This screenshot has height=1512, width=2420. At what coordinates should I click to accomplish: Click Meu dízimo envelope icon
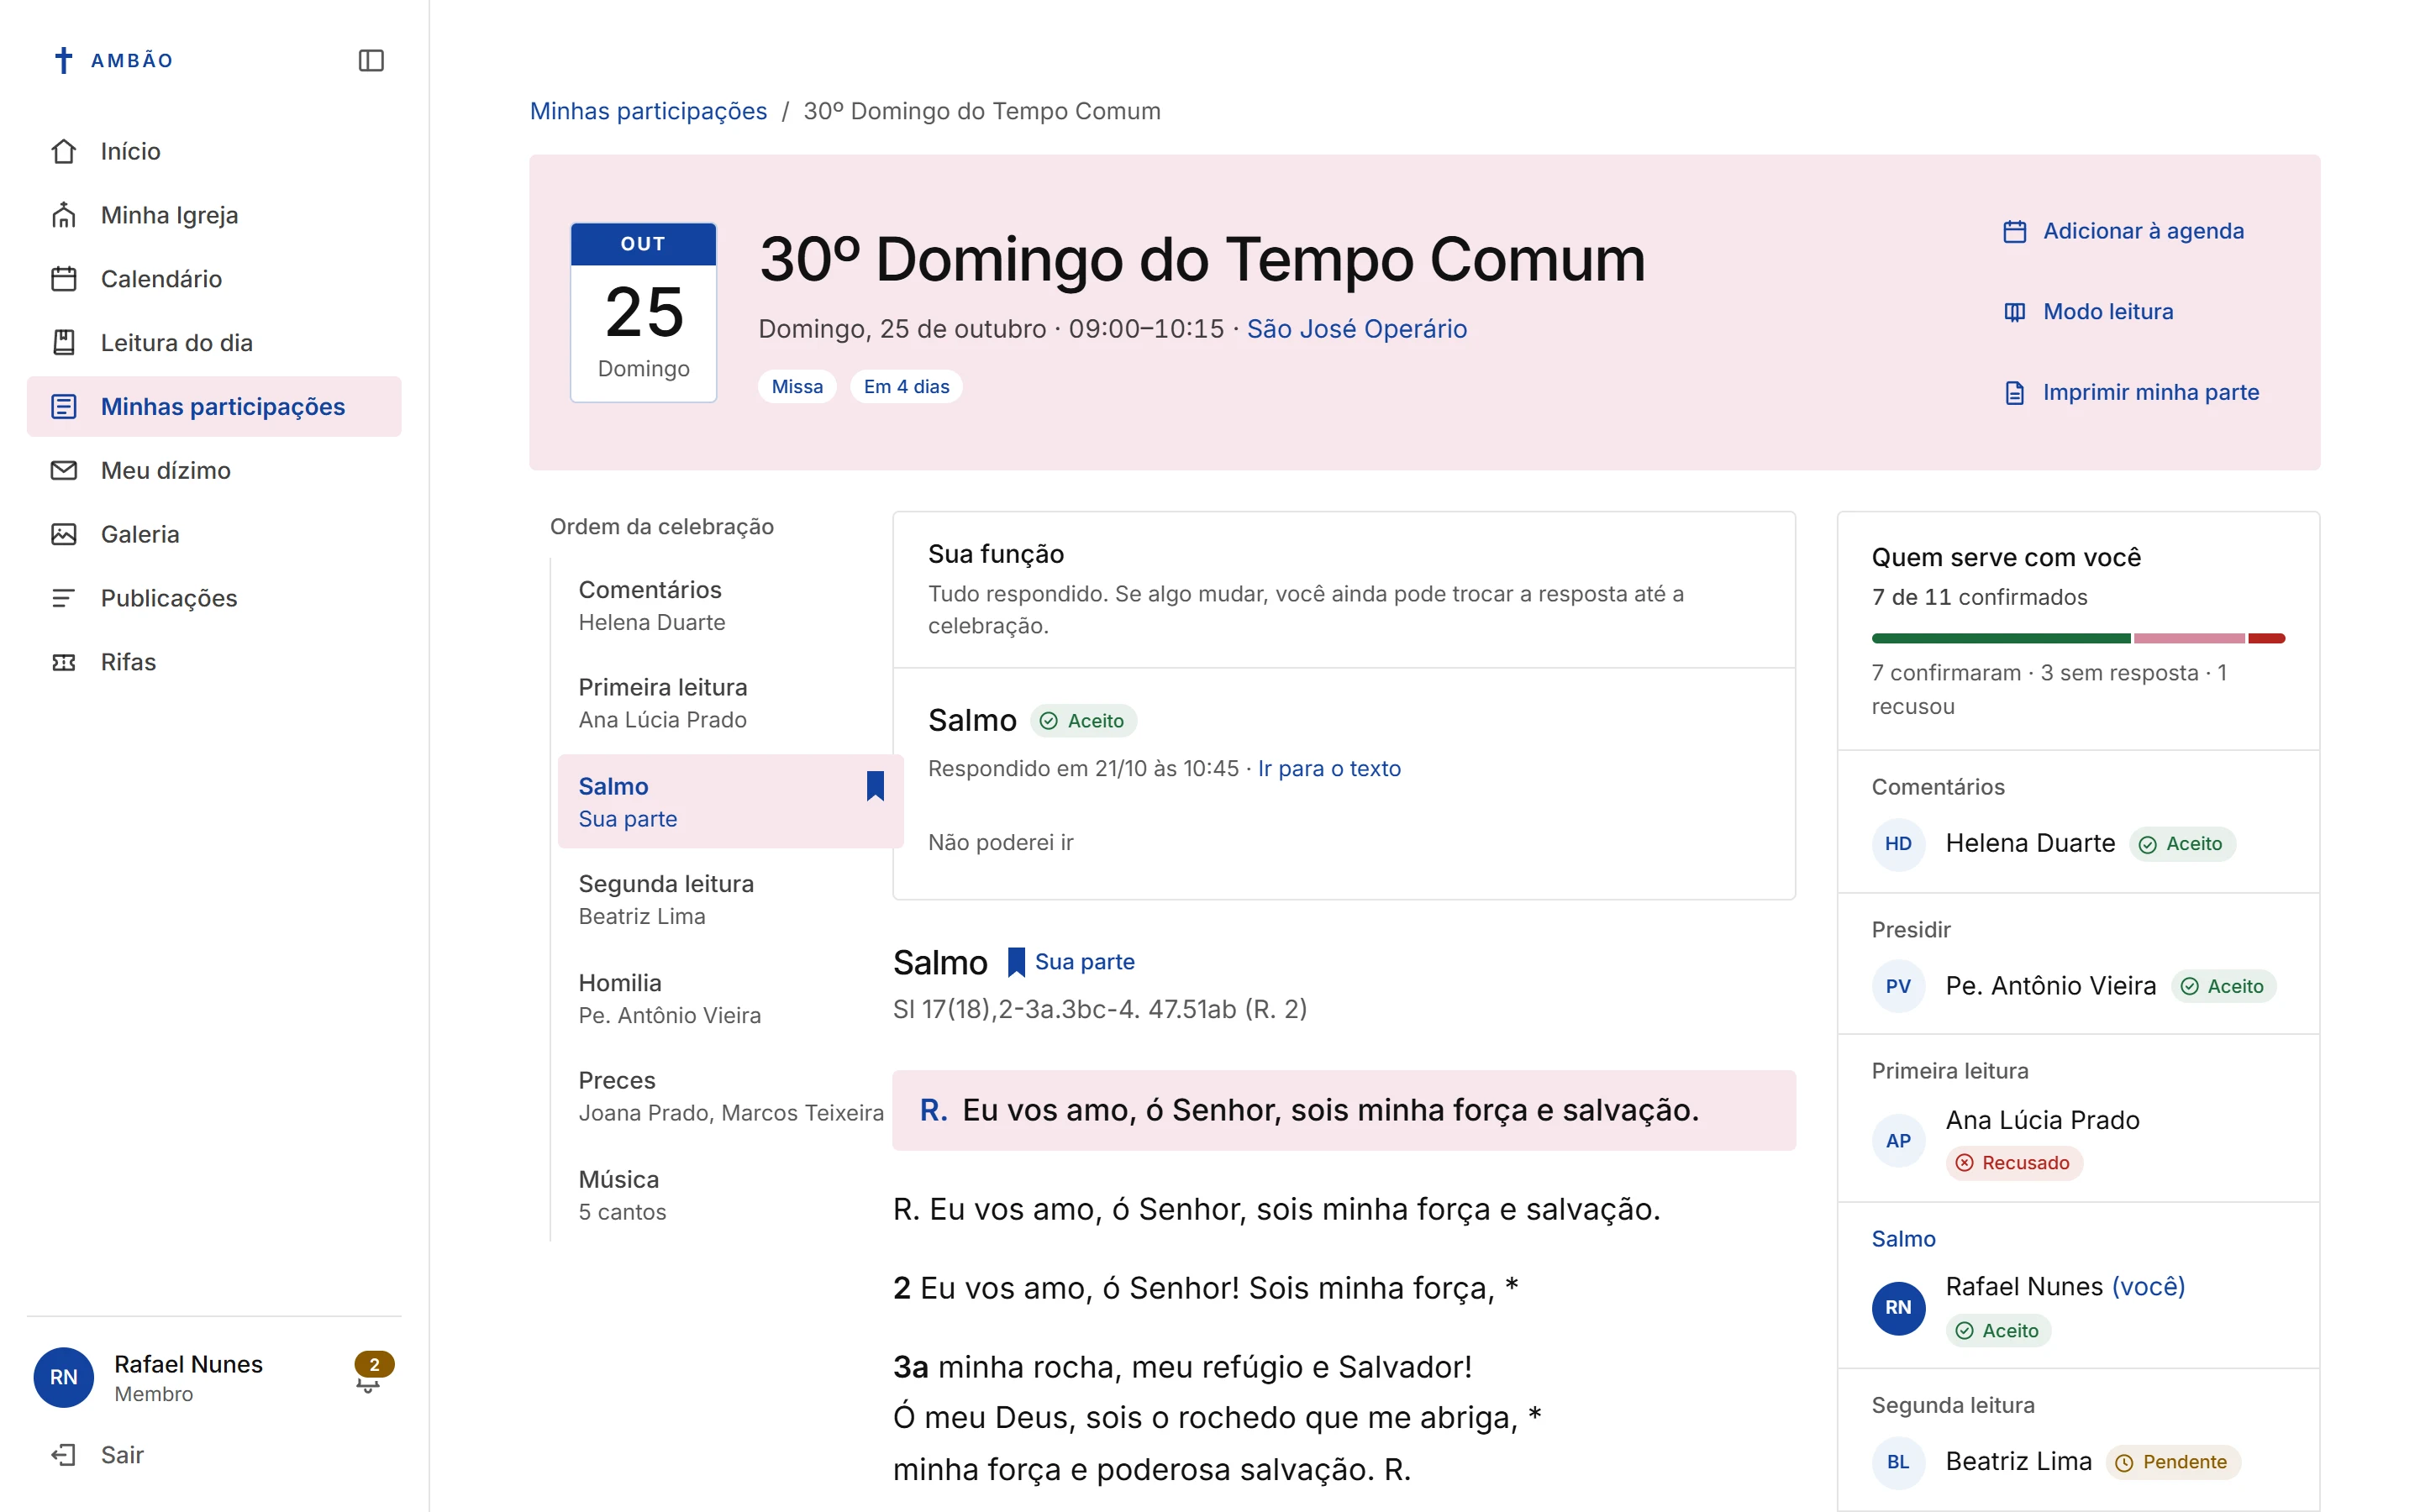[x=64, y=470]
